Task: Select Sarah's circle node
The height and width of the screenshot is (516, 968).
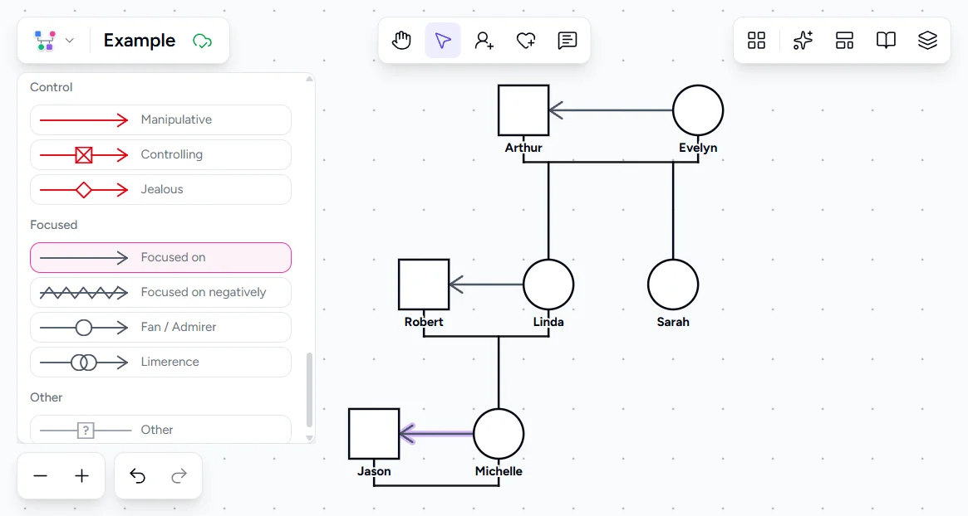Action: 673,285
